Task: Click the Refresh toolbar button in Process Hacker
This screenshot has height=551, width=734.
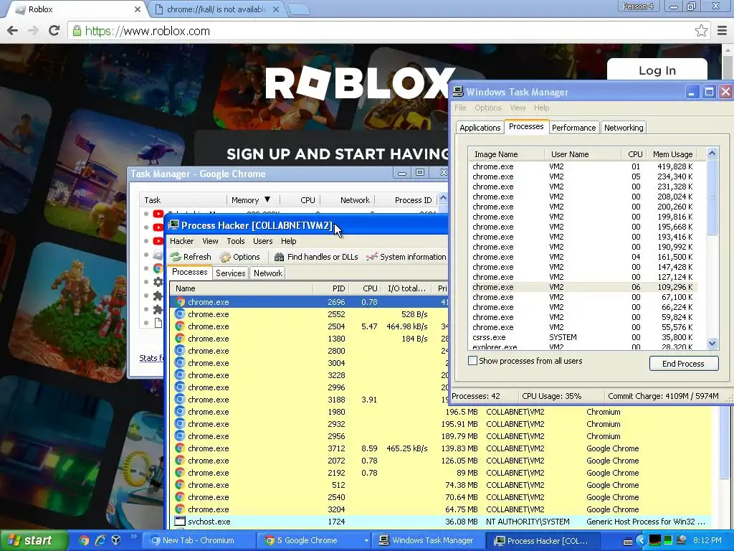Action: tap(191, 257)
